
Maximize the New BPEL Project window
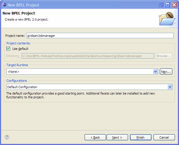pyautogui.click(x=167, y=5)
